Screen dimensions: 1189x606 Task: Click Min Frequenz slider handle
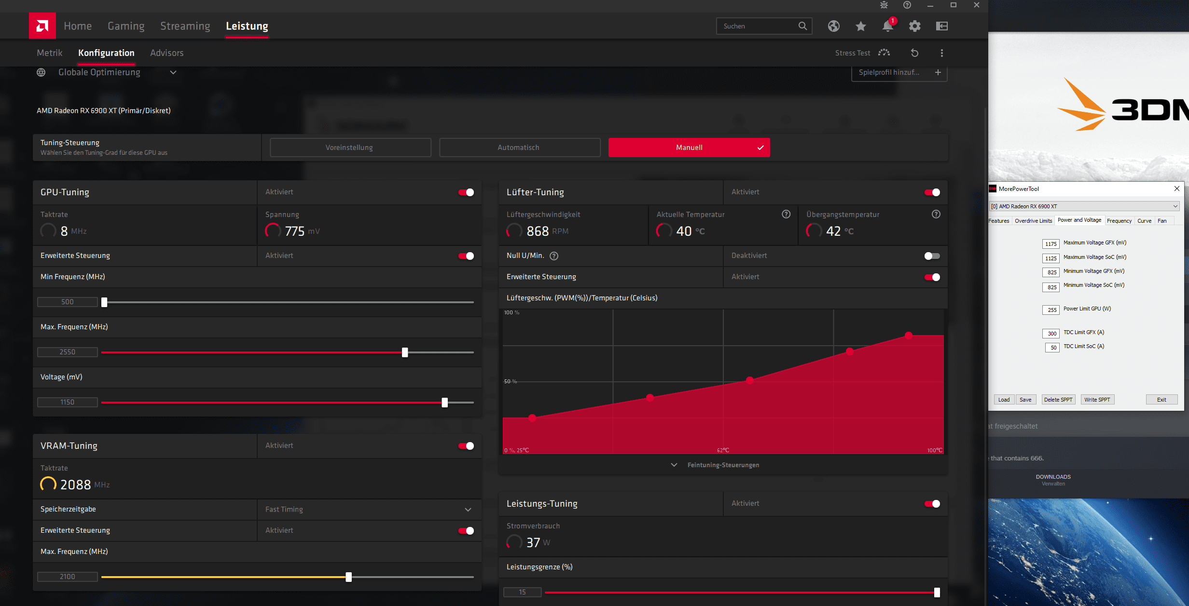click(104, 302)
